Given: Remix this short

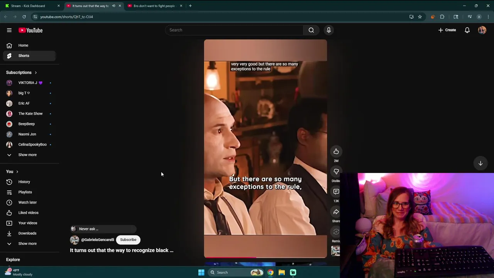Looking at the screenshot, I should (x=336, y=232).
